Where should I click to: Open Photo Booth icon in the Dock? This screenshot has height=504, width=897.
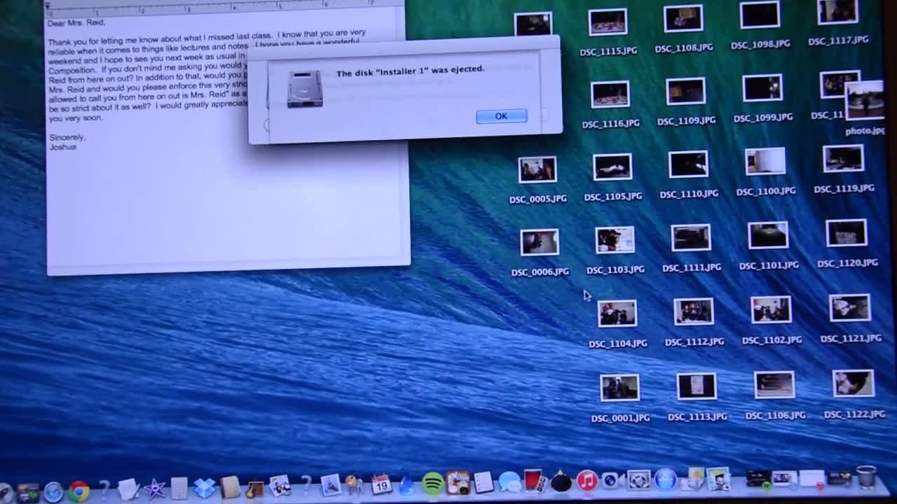534,481
